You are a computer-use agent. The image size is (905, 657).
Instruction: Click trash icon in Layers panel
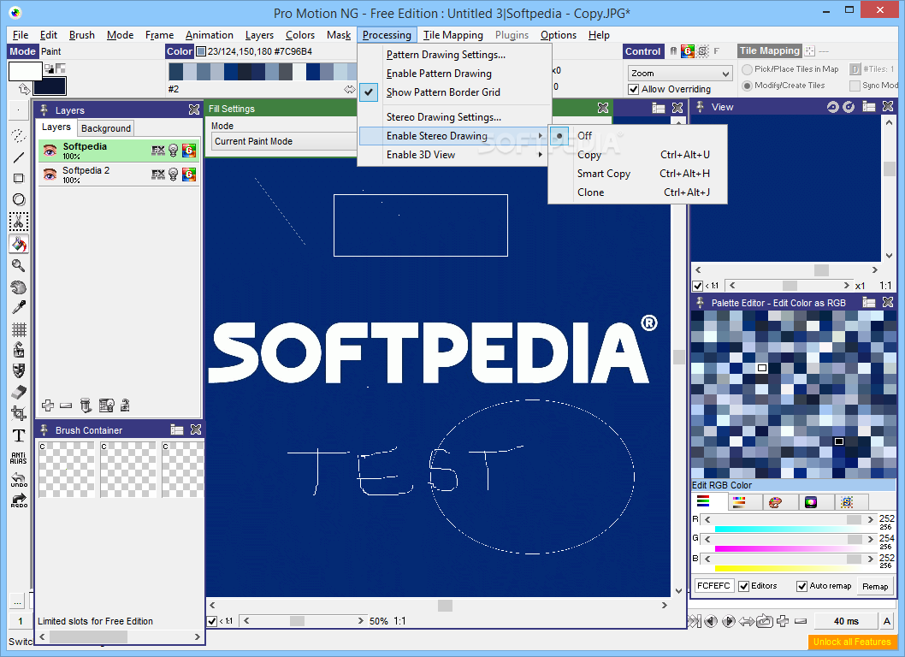86,405
